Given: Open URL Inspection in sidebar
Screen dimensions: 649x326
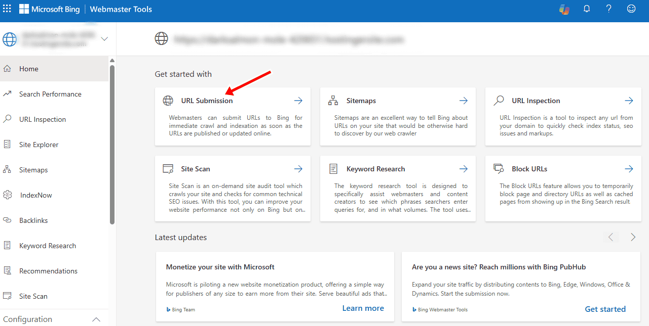Looking at the screenshot, I should 54,119.
